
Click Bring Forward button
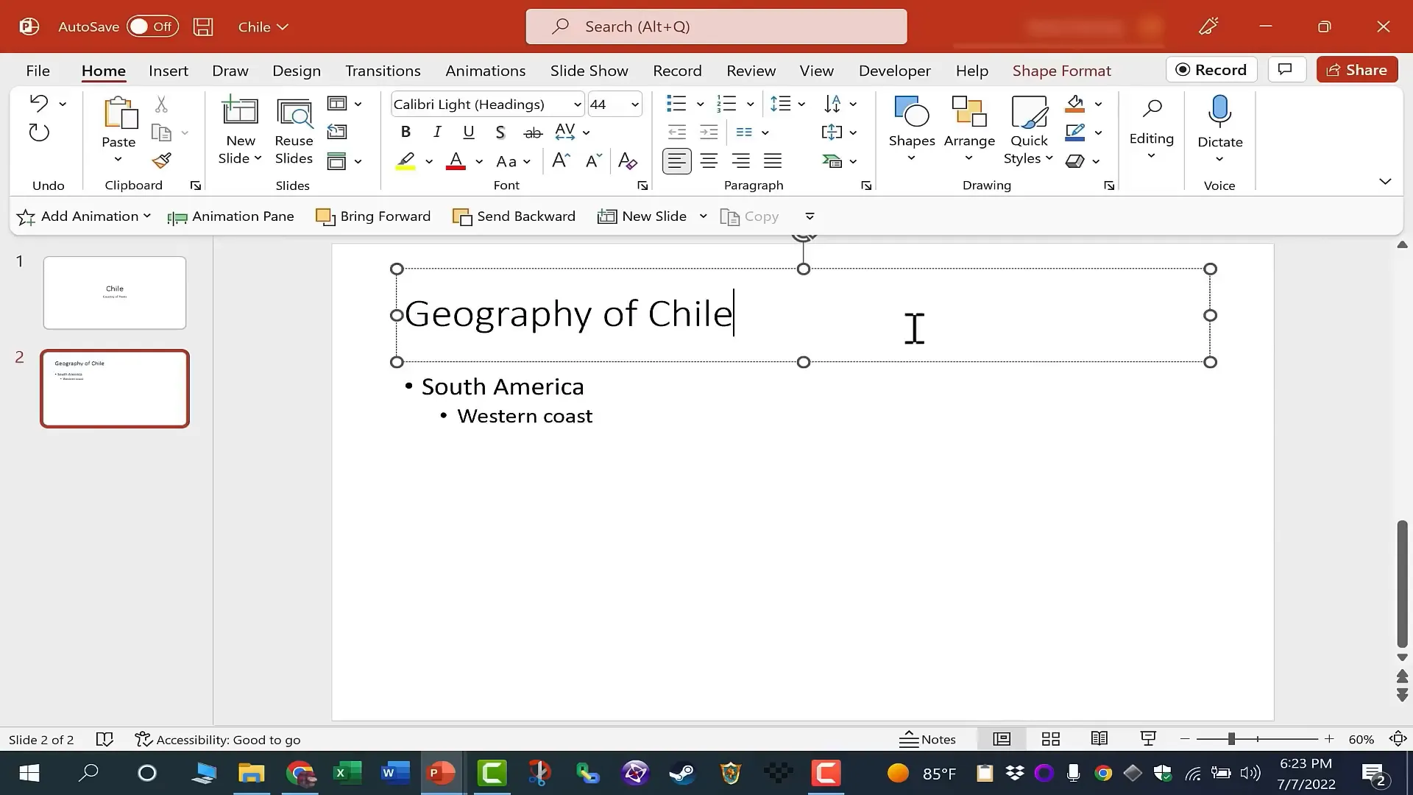point(373,216)
